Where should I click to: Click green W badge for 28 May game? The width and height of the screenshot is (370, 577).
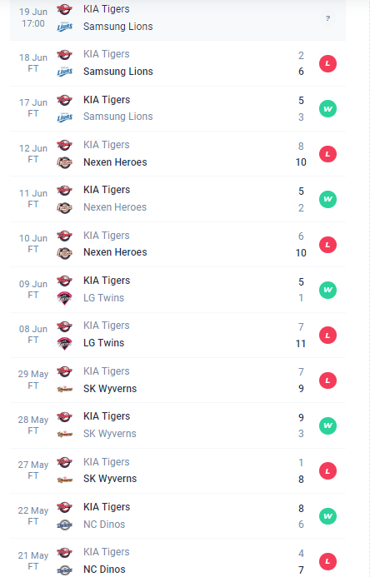327,425
